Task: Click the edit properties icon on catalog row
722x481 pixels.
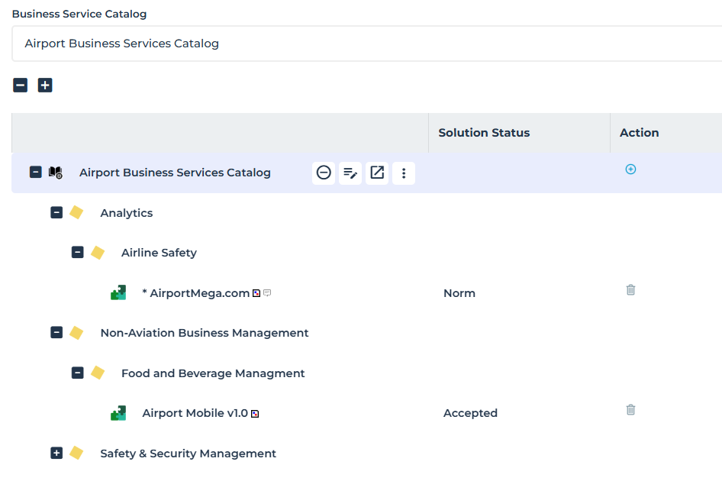Action: click(350, 173)
